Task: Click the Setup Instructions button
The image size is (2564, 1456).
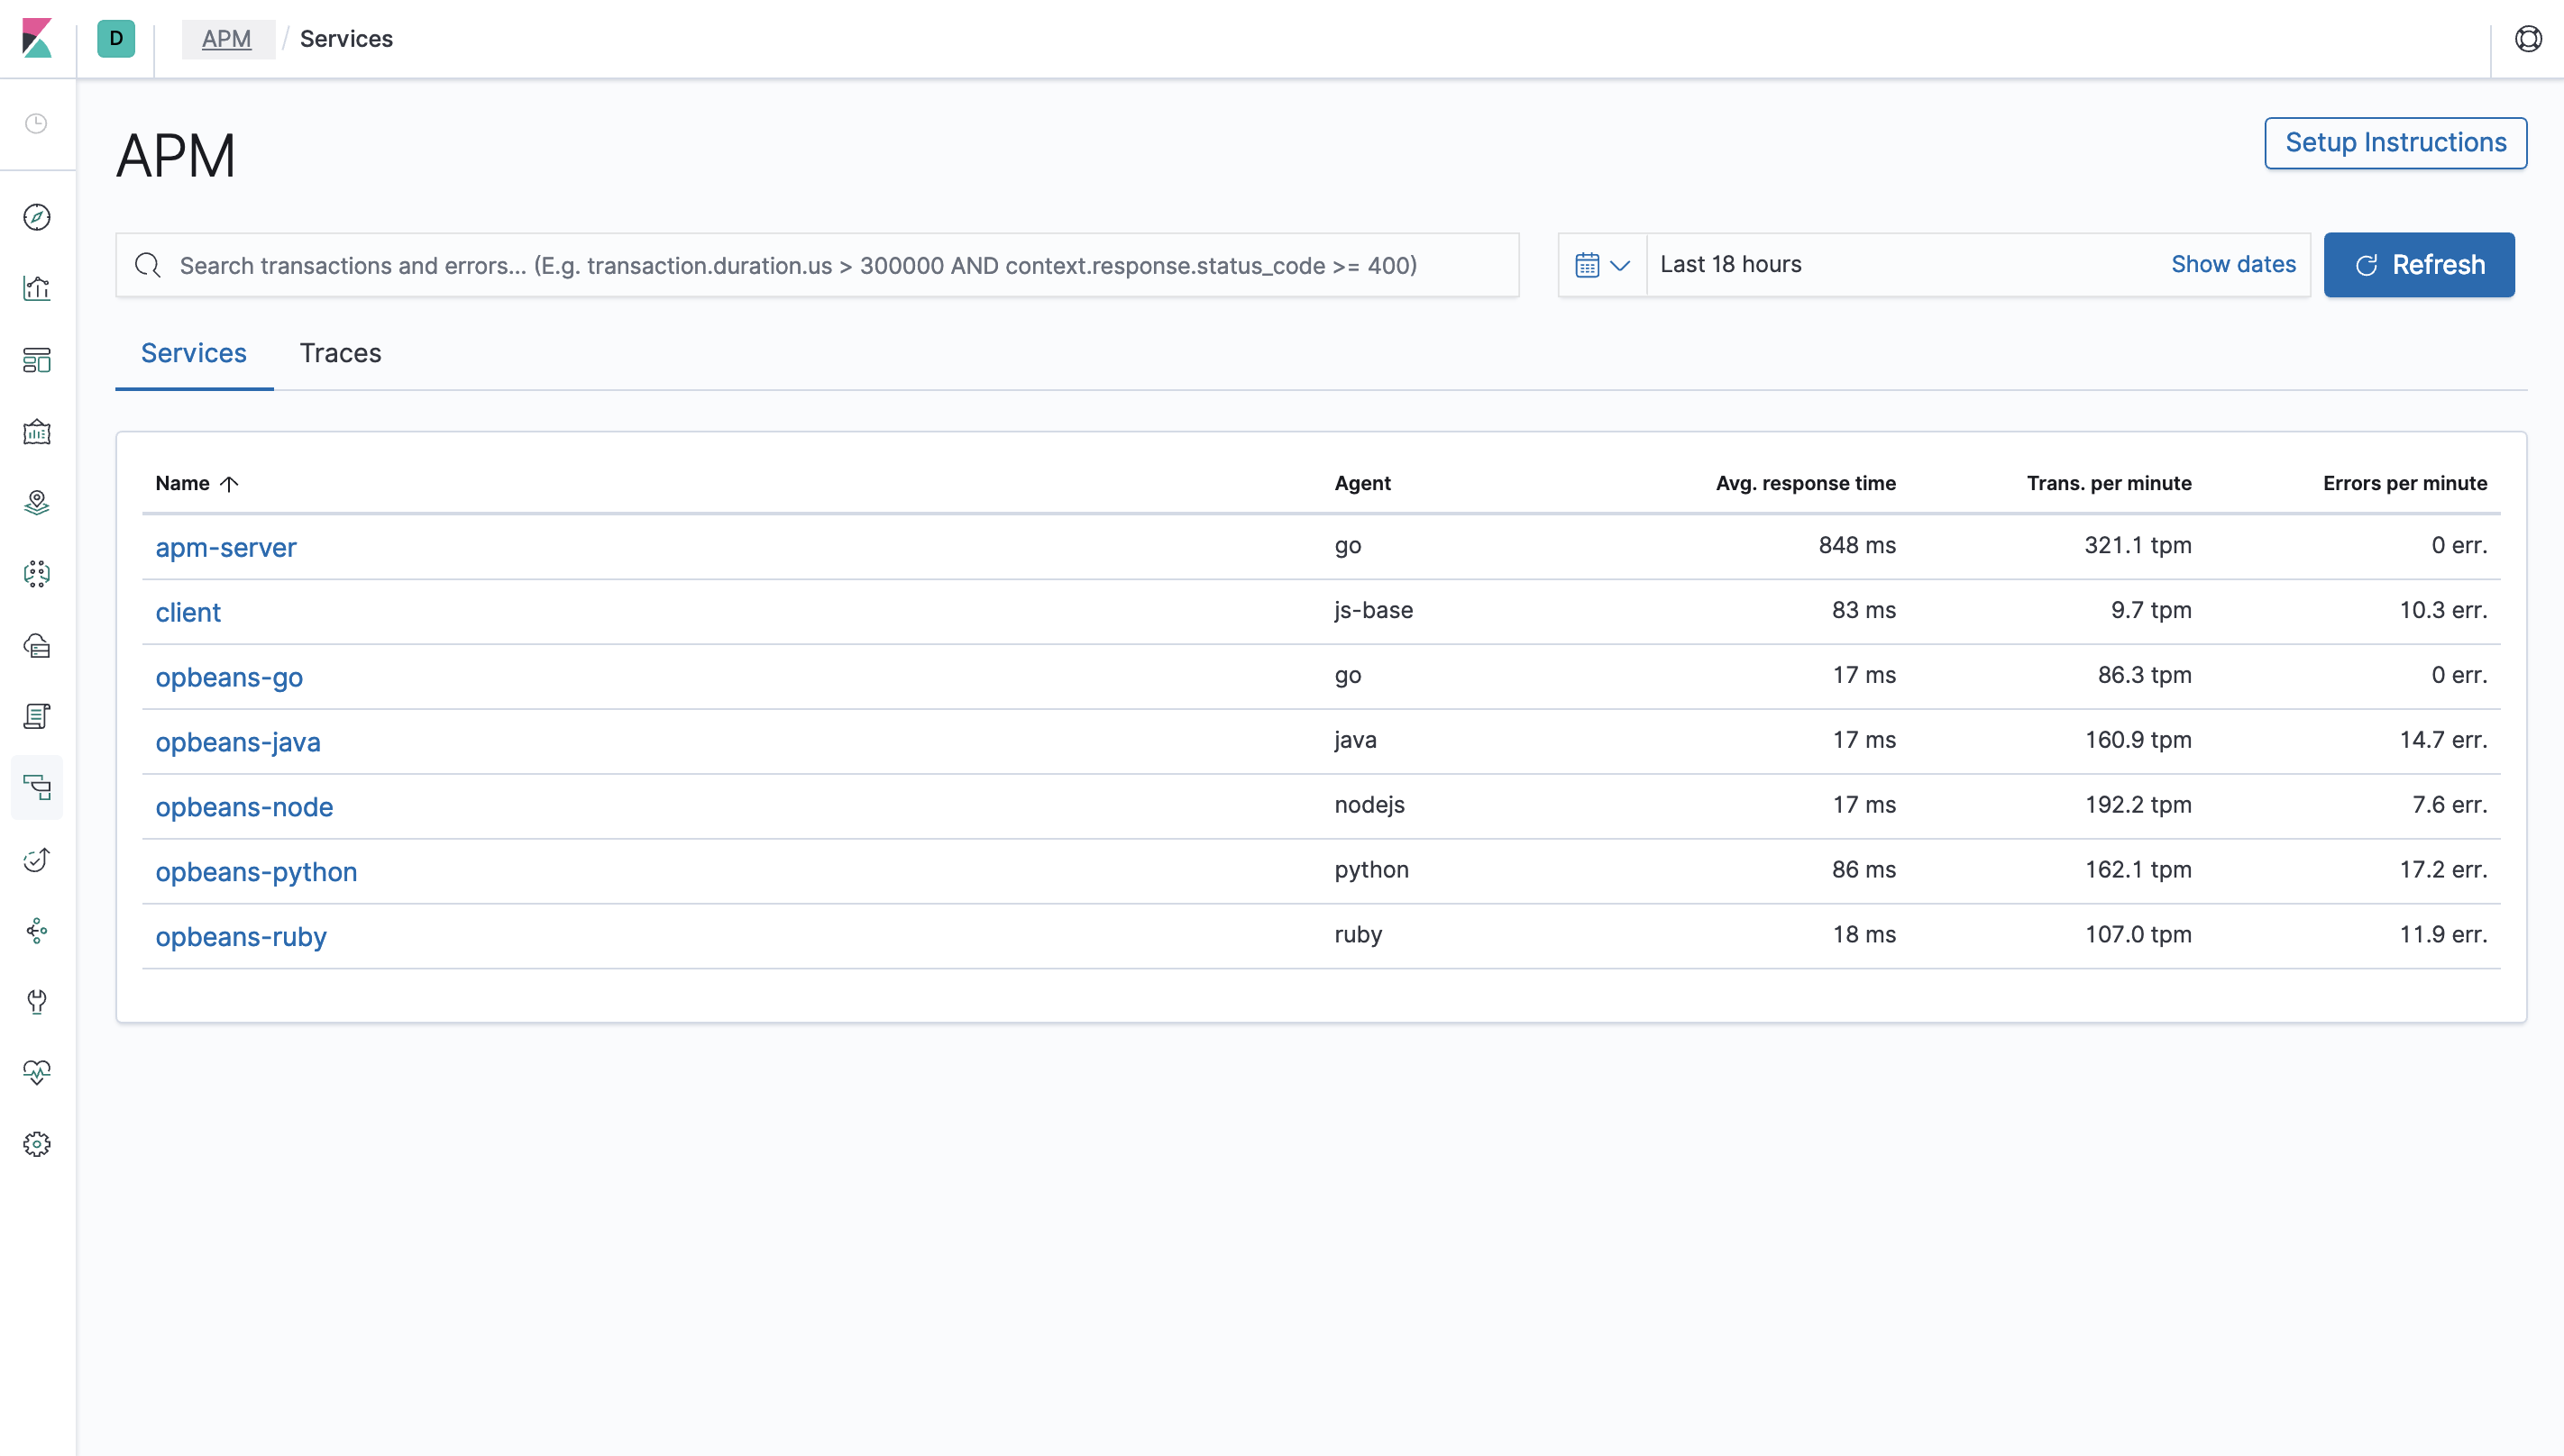Action: (2395, 142)
